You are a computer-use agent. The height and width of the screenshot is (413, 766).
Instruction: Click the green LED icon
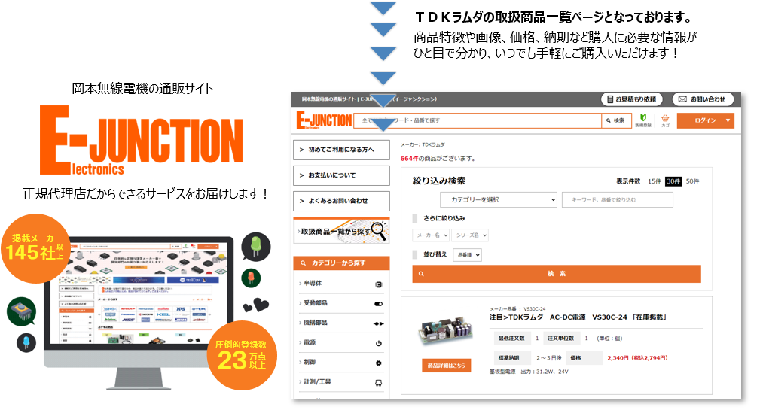pos(255,247)
